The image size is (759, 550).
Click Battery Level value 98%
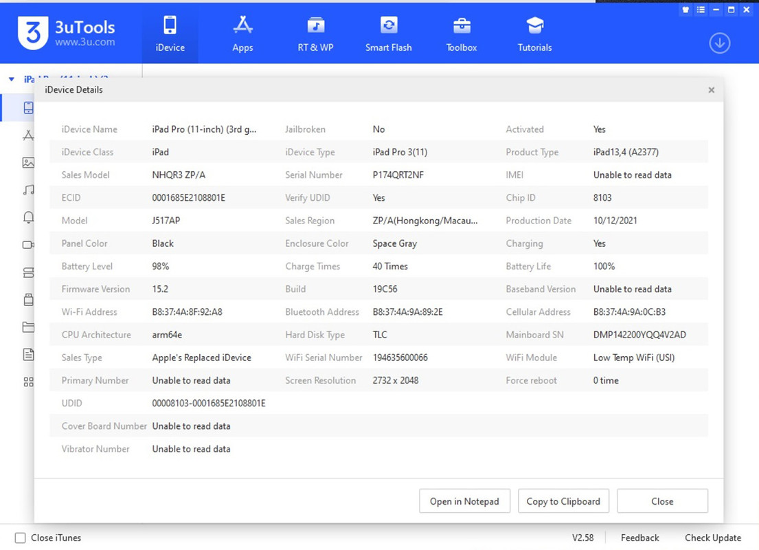(160, 266)
